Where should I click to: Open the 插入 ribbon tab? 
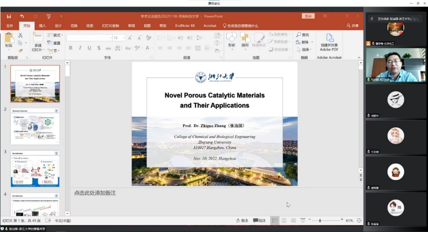tap(42, 26)
